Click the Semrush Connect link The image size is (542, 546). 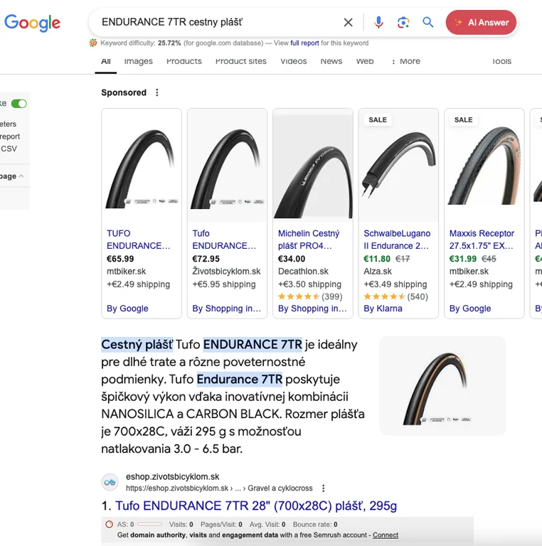click(x=386, y=535)
